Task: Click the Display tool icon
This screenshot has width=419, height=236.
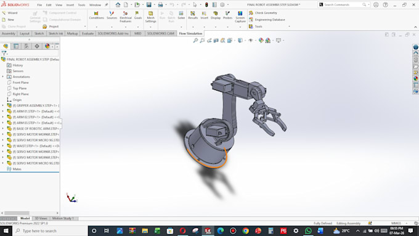Action: pyautogui.click(x=216, y=14)
